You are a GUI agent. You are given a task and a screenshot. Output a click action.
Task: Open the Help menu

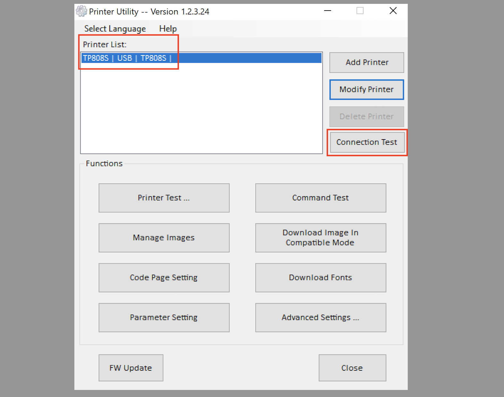point(168,29)
